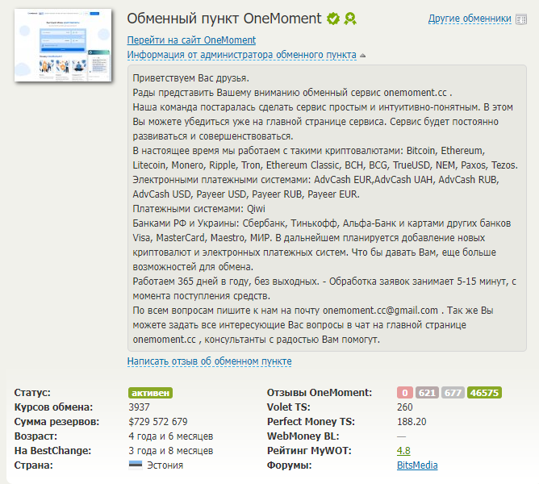Click the WebMoney BL dash value
This screenshot has width=539, height=484.
[401, 436]
